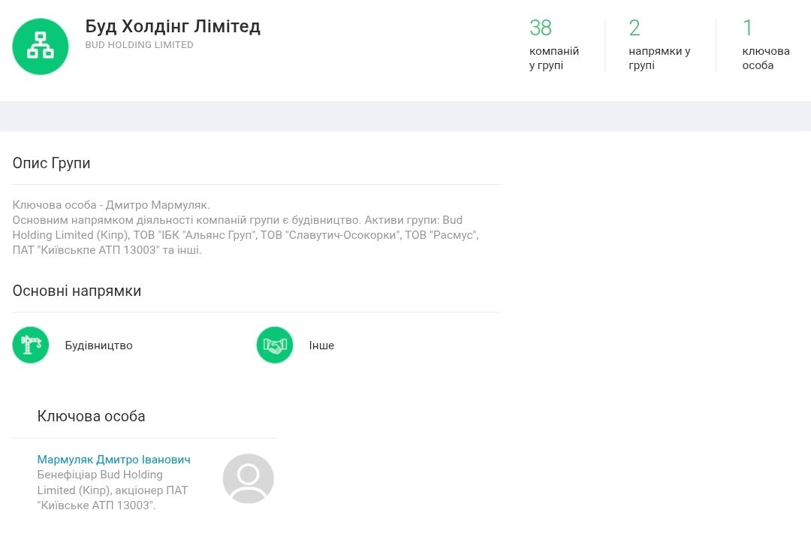The image size is (811, 540).
Task: Click the 'компаній у групі' label
Action: 554,59
